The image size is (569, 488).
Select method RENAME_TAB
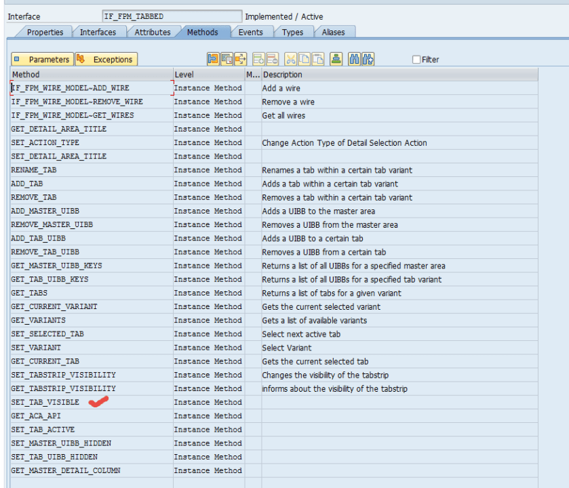tap(92, 170)
